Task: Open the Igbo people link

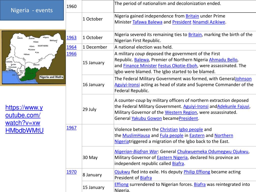Action: pos(191,129)
